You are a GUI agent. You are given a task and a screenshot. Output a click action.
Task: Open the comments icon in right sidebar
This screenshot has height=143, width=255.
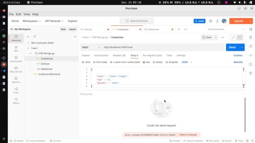pos(251,46)
